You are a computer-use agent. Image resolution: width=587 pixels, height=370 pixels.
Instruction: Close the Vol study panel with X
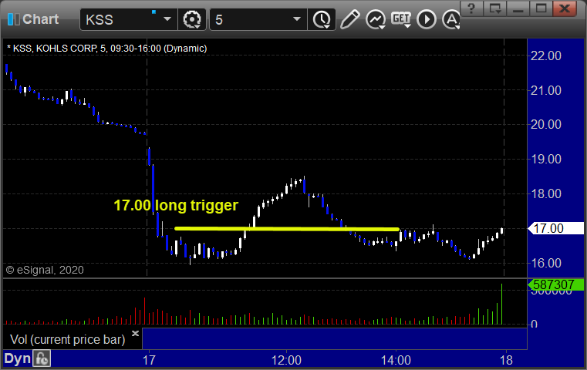click(x=135, y=333)
